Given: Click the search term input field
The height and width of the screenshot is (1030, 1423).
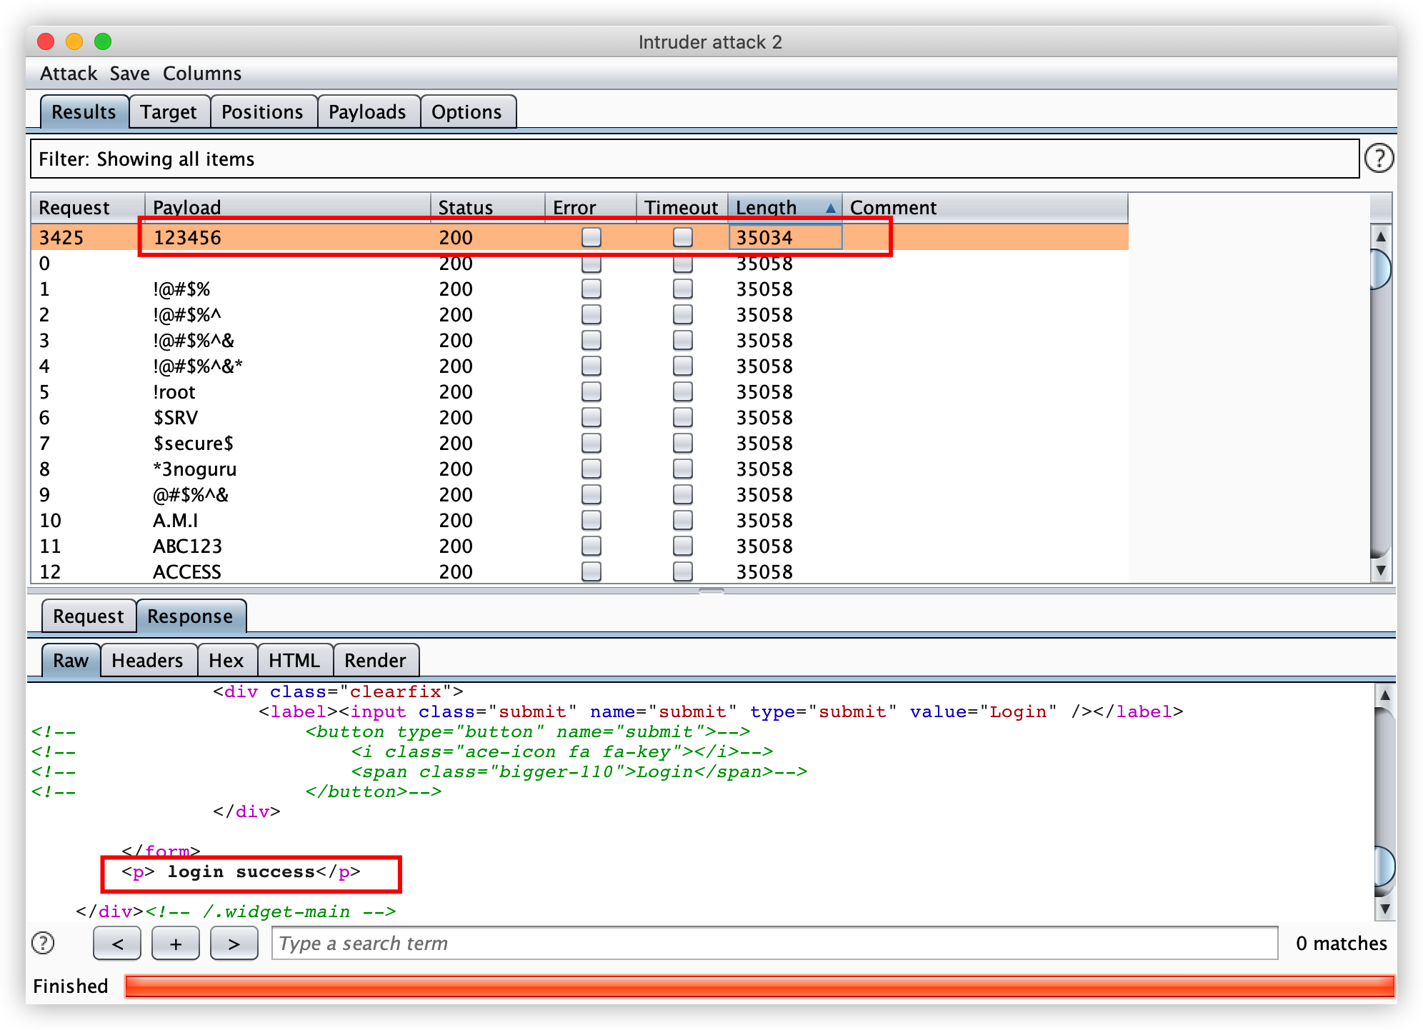Looking at the screenshot, I should 774,944.
